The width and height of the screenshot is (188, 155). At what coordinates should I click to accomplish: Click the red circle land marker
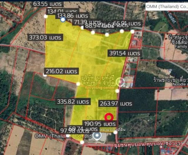pos(109,117)
